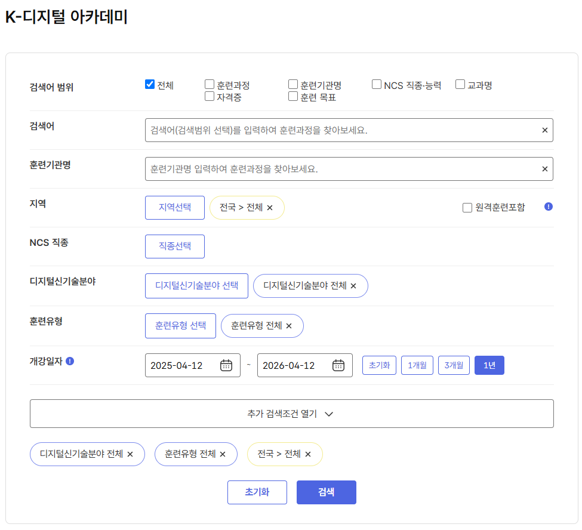Open the calendar for start date 2025-04-12
The width and height of the screenshot is (582, 530).
click(226, 365)
